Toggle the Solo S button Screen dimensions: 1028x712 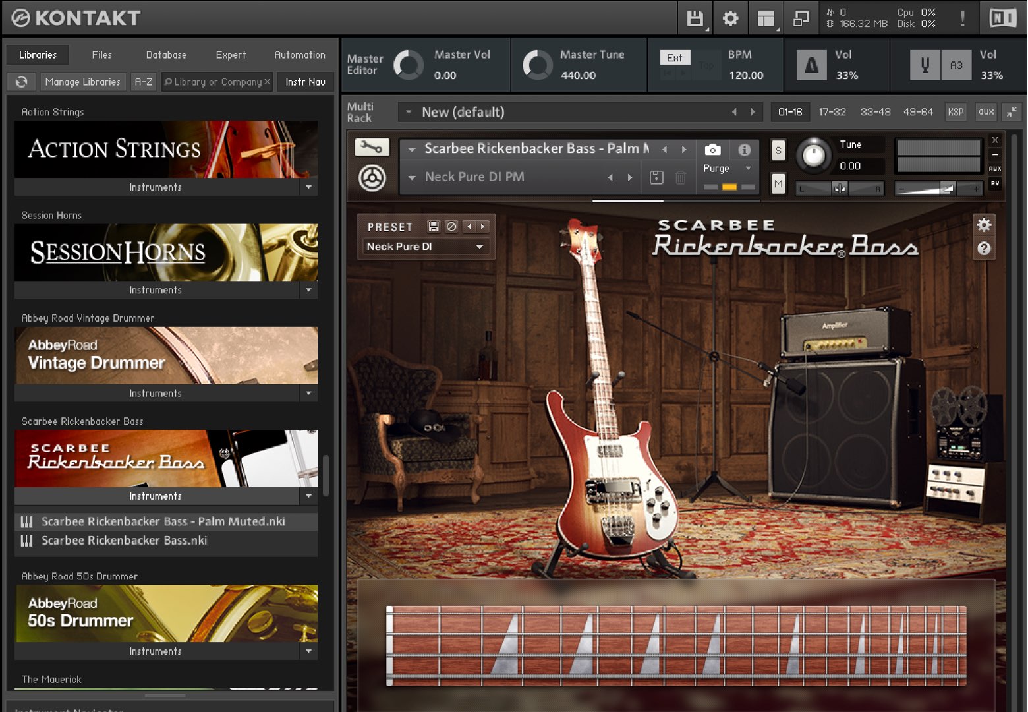[x=778, y=150]
